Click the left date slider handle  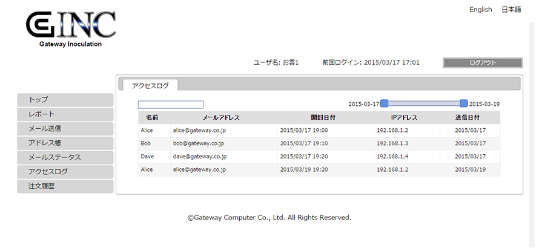click(384, 103)
